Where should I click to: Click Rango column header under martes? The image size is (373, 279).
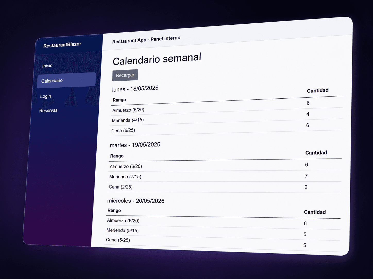tap(117, 156)
